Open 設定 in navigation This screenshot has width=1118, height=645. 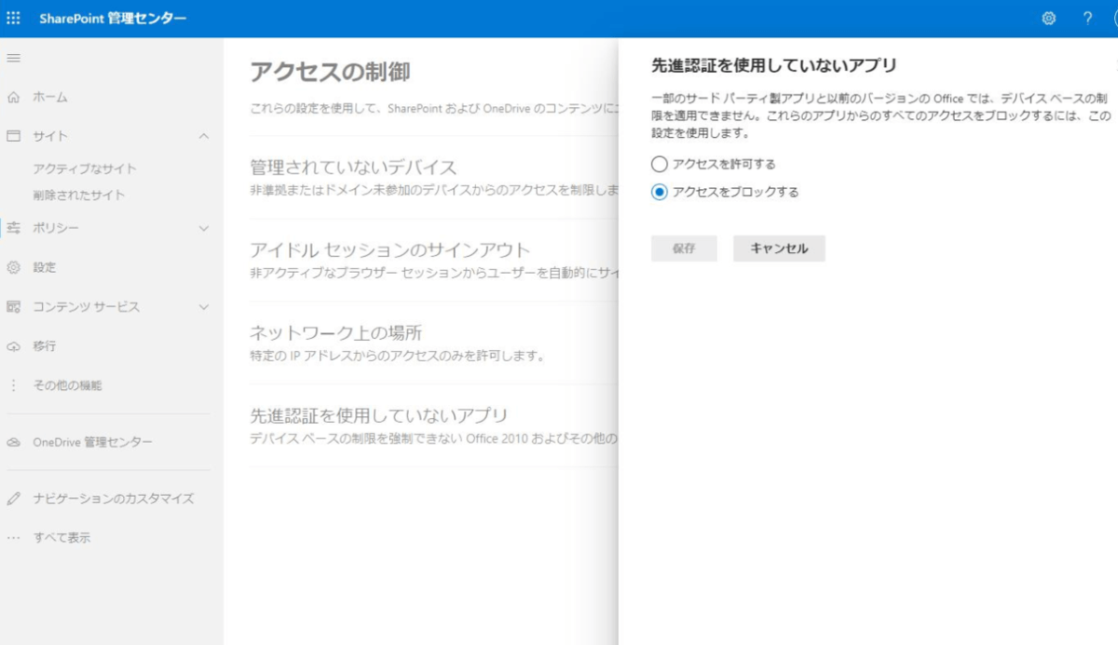[x=45, y=267]
